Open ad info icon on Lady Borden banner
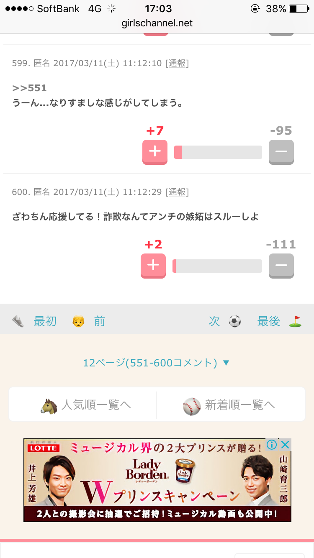This screenshot has width=314, height=558. click(x=272, y=444)
